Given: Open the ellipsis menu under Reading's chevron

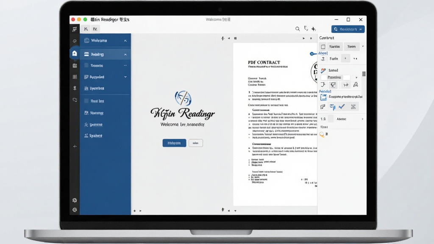Looking at the screenshot, I should tap(125, 66).
